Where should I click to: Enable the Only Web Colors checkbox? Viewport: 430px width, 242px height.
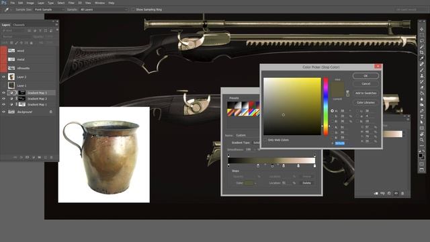tap(265, 140)
